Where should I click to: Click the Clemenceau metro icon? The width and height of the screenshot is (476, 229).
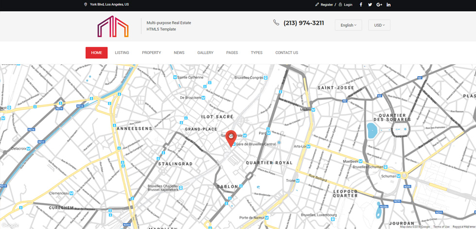[x=71, y=193]
